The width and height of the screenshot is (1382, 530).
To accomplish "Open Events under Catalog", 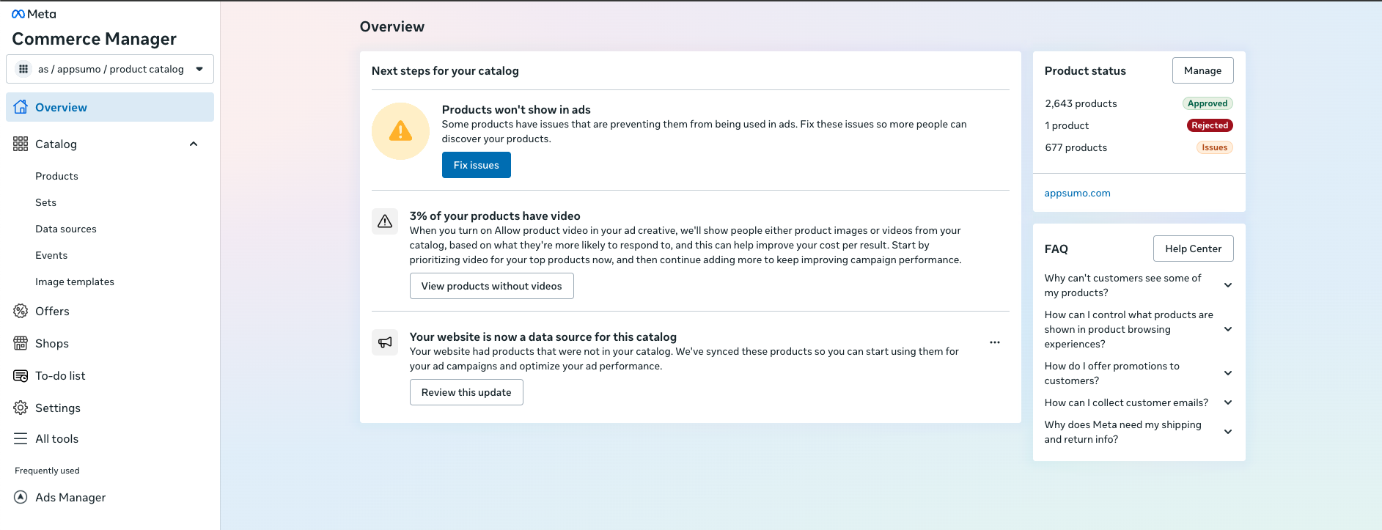I will pos(51,255).
